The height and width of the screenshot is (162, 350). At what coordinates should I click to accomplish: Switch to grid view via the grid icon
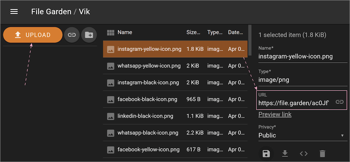(x=110, y=33)
